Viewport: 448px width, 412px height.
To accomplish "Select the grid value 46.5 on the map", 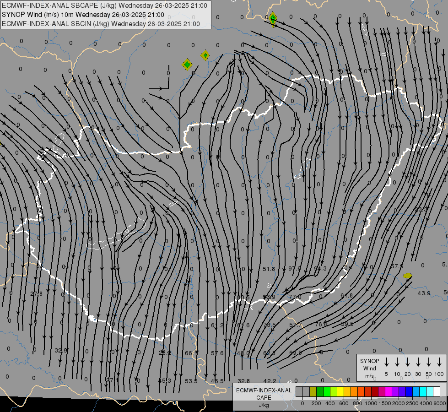I will [217, 381].
